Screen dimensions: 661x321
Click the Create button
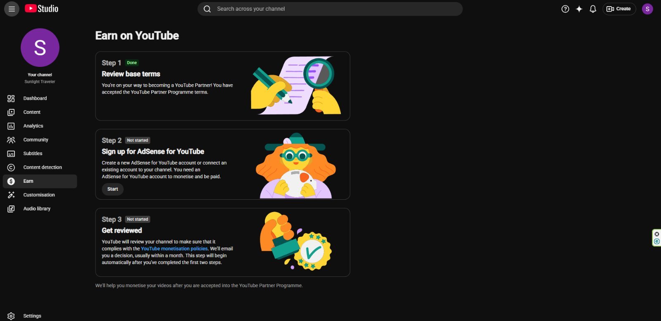619,9
